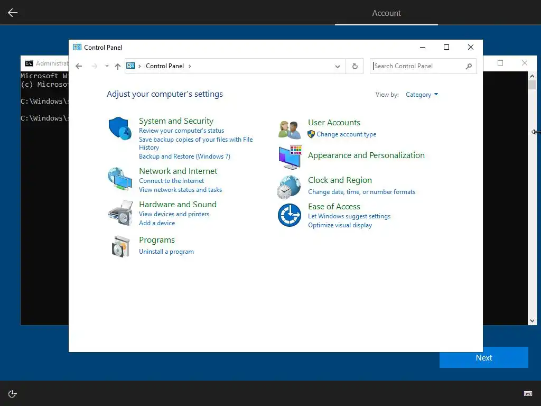Open the Network and Internet globe icon
The height and width of the screenshot is (406, 541).
click(x=120, y=179)
